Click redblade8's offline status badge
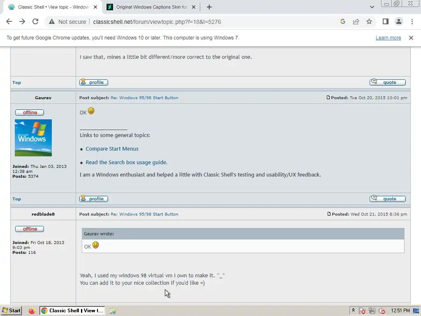The width and height of the screenshot is (421, 316). [30, 229]
